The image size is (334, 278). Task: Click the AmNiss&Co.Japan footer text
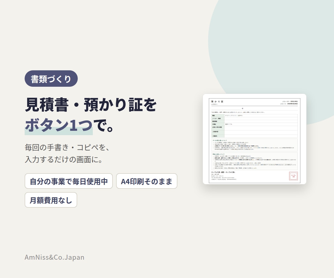point(54,257)
